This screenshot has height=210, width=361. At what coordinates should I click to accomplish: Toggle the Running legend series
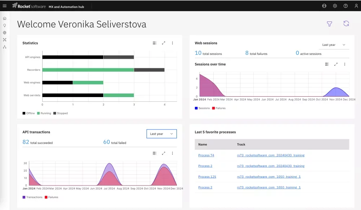coord(44,113)
